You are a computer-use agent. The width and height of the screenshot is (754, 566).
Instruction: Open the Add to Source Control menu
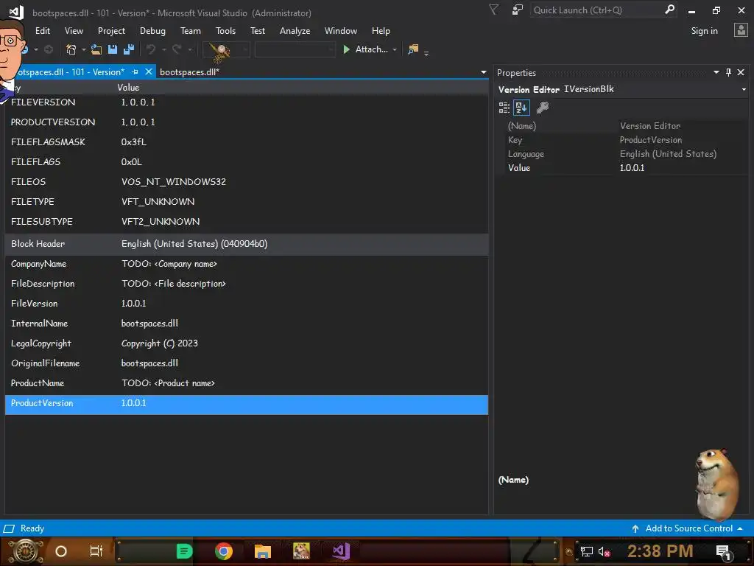coord(688,528)
